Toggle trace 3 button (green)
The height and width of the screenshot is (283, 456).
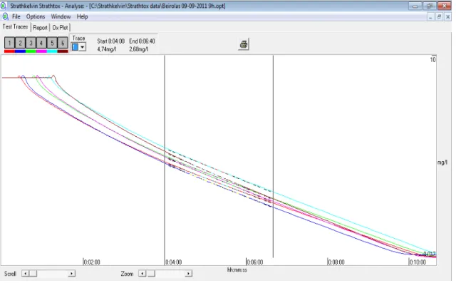pos(31,43)
